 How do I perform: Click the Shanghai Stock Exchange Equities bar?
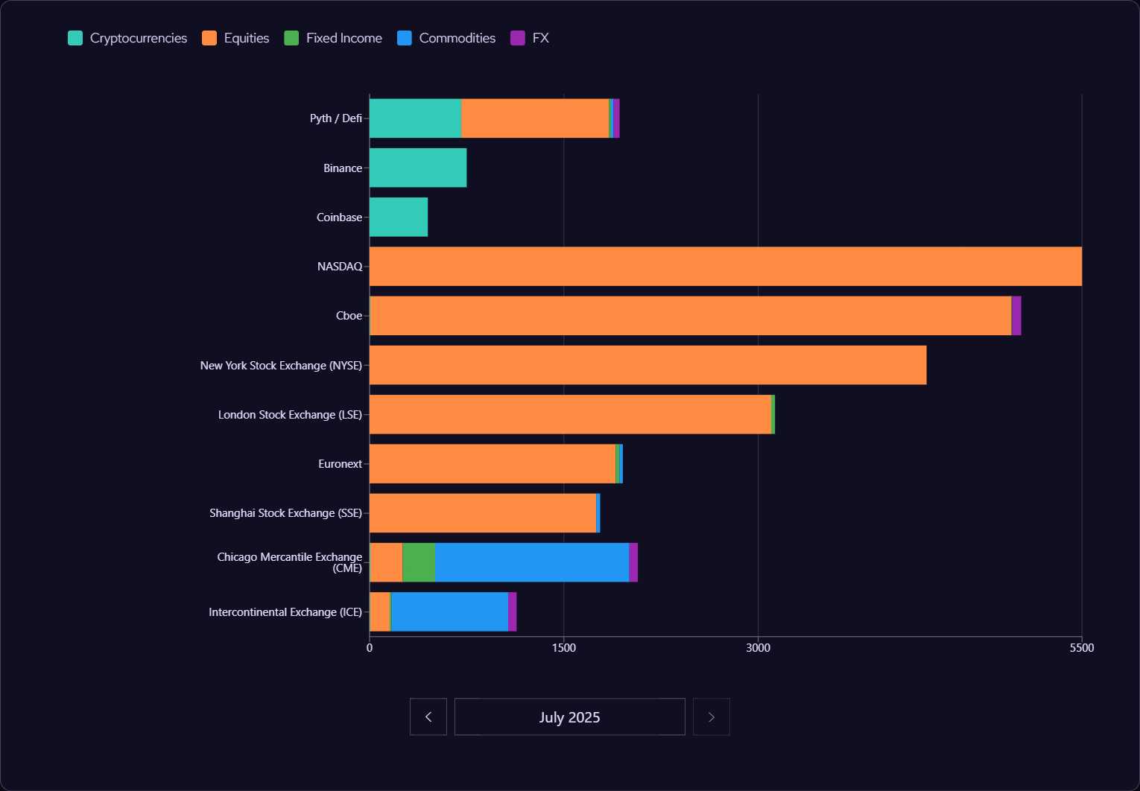483,513
